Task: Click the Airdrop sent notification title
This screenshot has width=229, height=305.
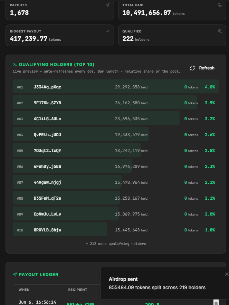Action: [123, 279]
